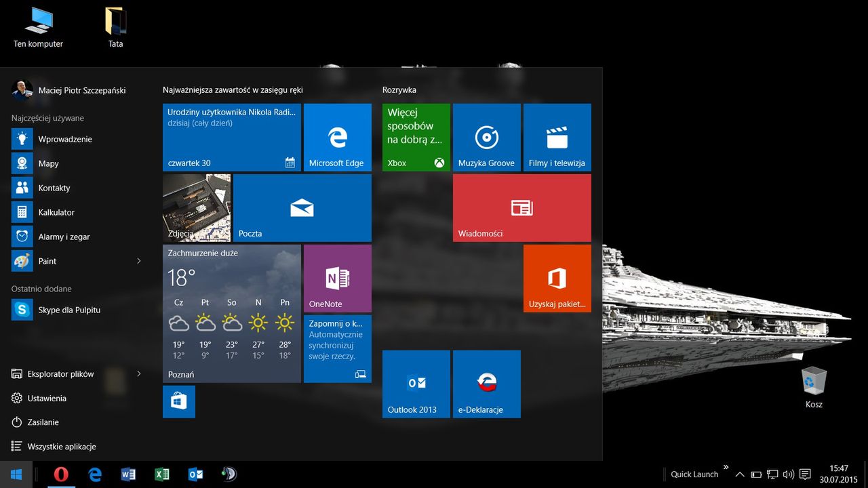This screenshot has width=868, height=488.
Task: Open the Store tile with shopping bag
Action: pyautogui.click(x=179, y=402)
